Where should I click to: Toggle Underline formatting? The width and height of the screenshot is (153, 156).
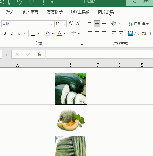(19, 33)
